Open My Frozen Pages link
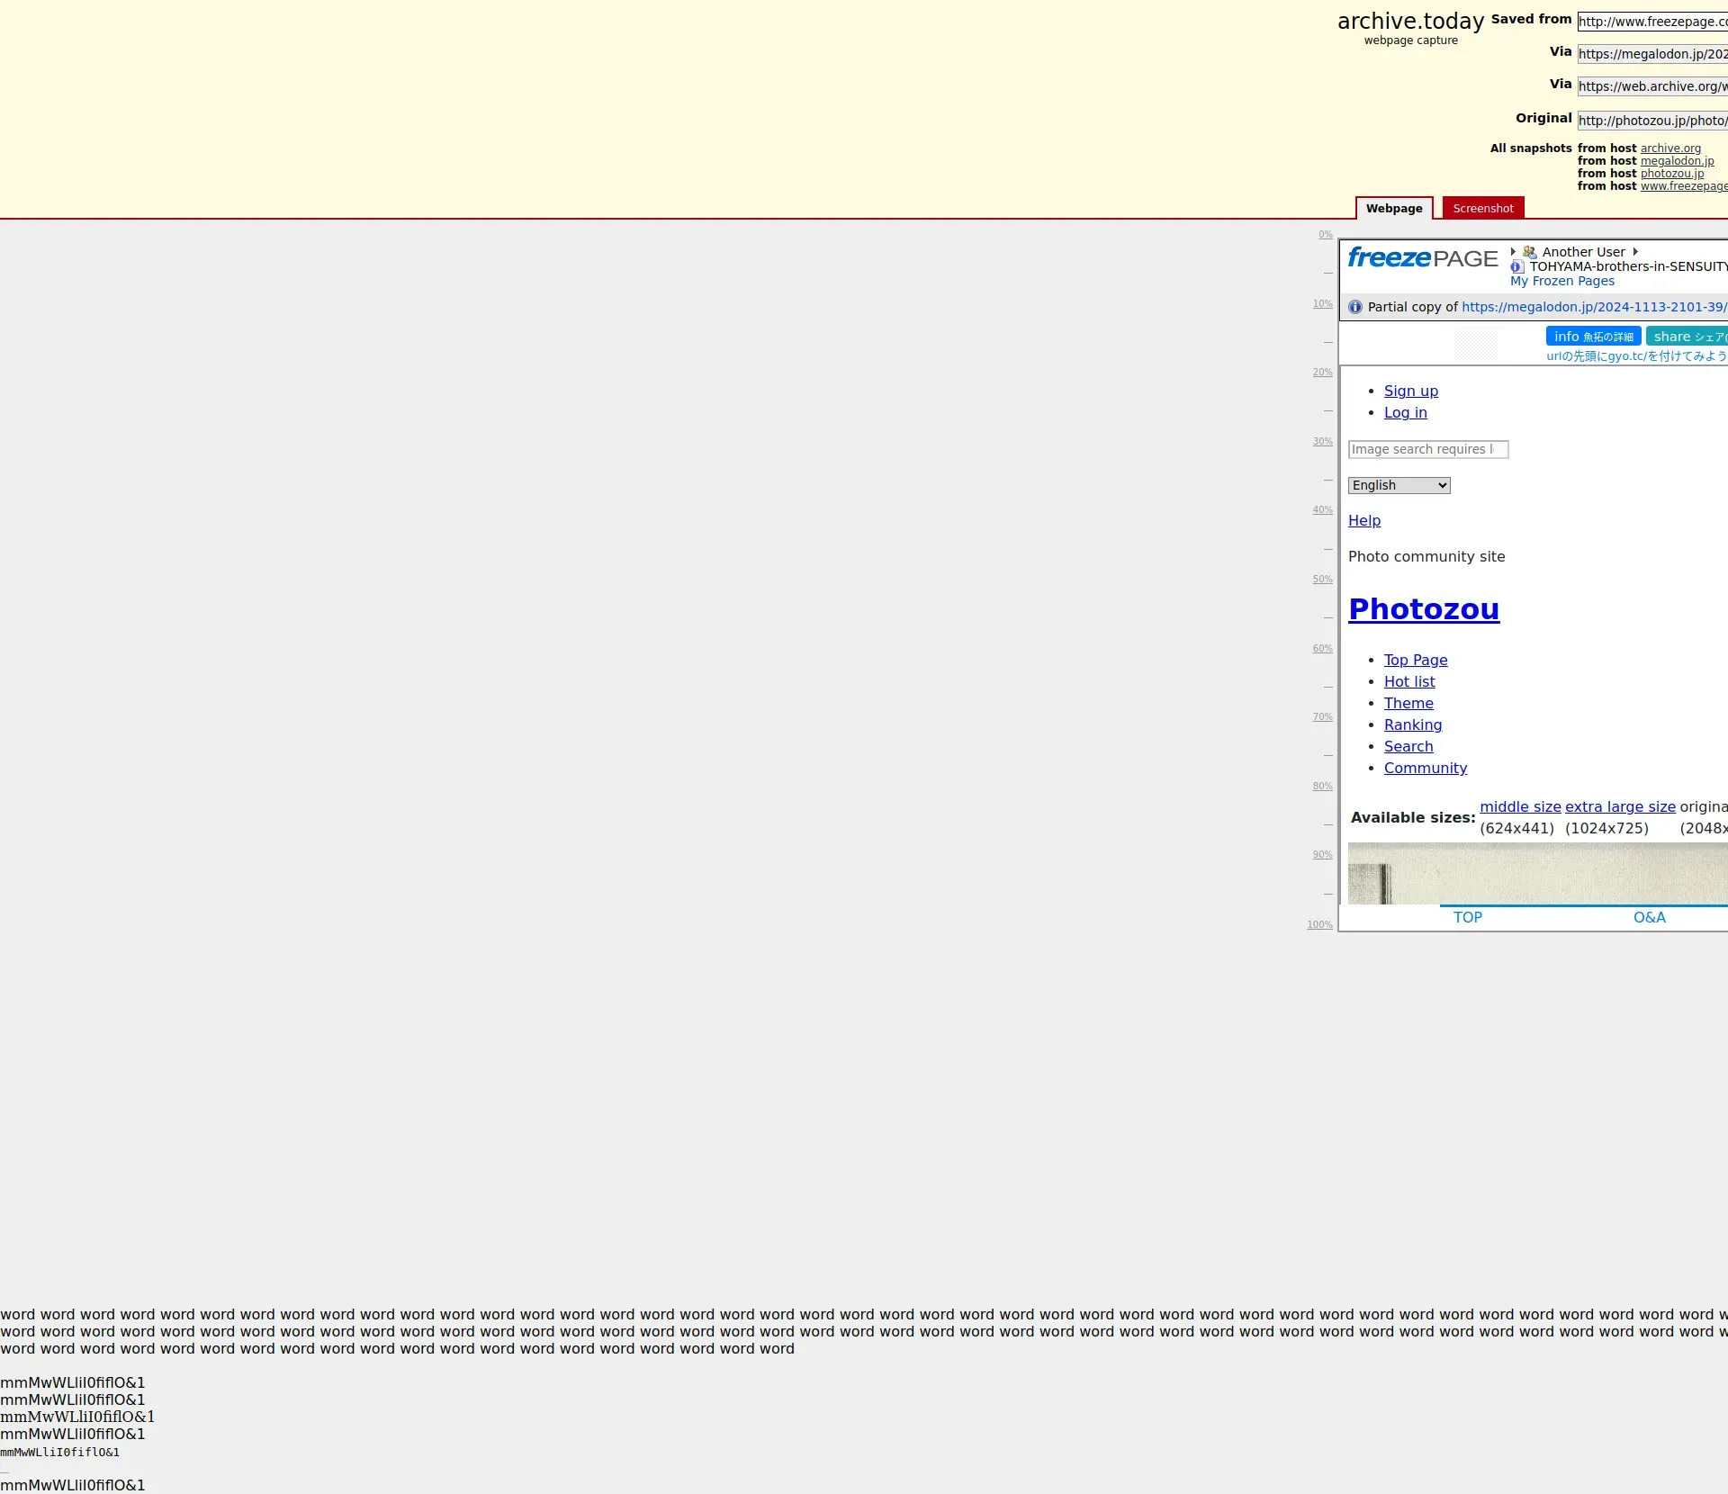Viewport: 1728px width, 1494px height. [1562, 281]
